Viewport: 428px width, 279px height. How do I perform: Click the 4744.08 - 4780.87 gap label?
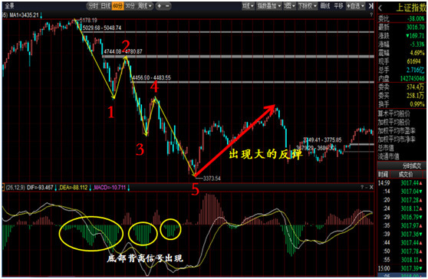click(x=123, y=51)
